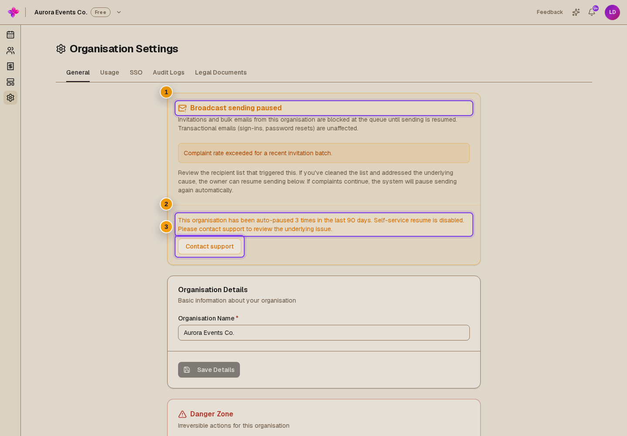Click the paused mail envelope icon

(x=182, y=108)
